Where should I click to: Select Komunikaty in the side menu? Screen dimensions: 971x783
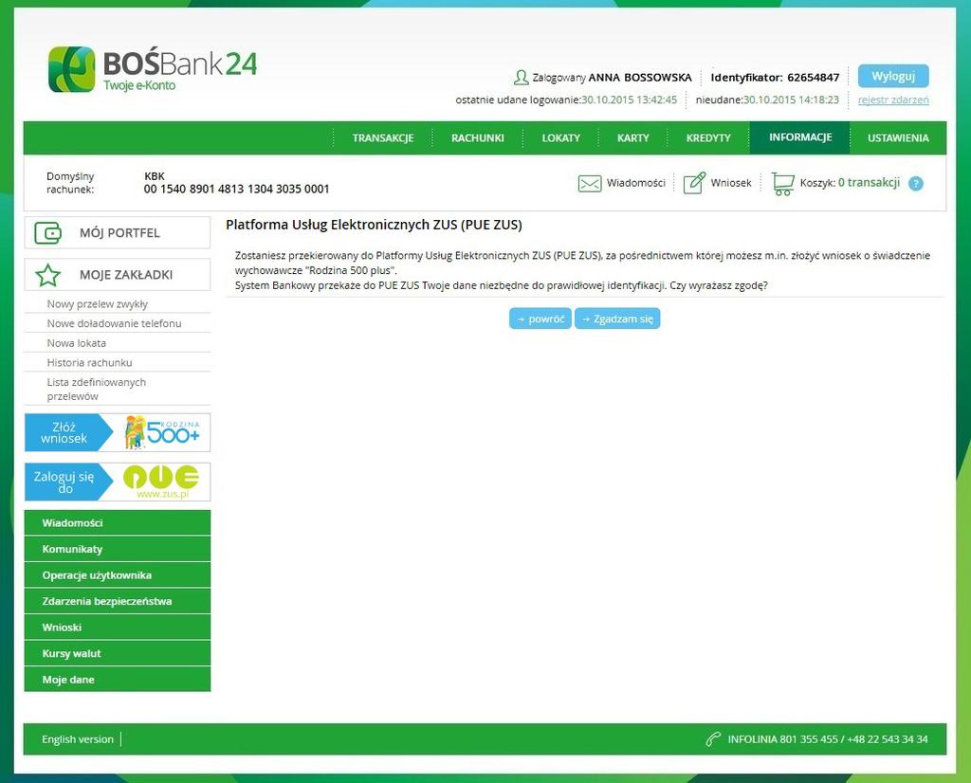click(118, 549)
